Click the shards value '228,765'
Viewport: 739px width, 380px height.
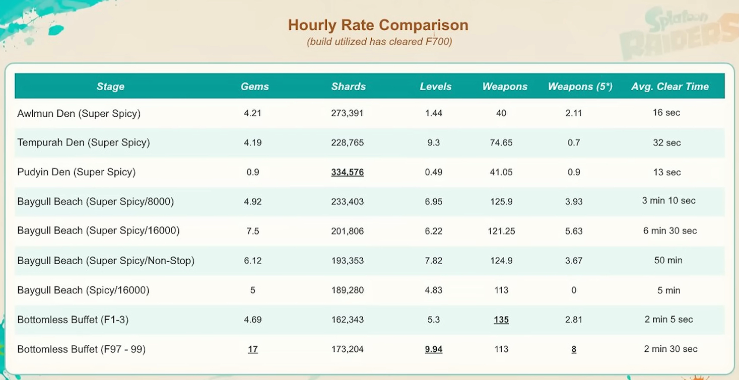[347, 142]
